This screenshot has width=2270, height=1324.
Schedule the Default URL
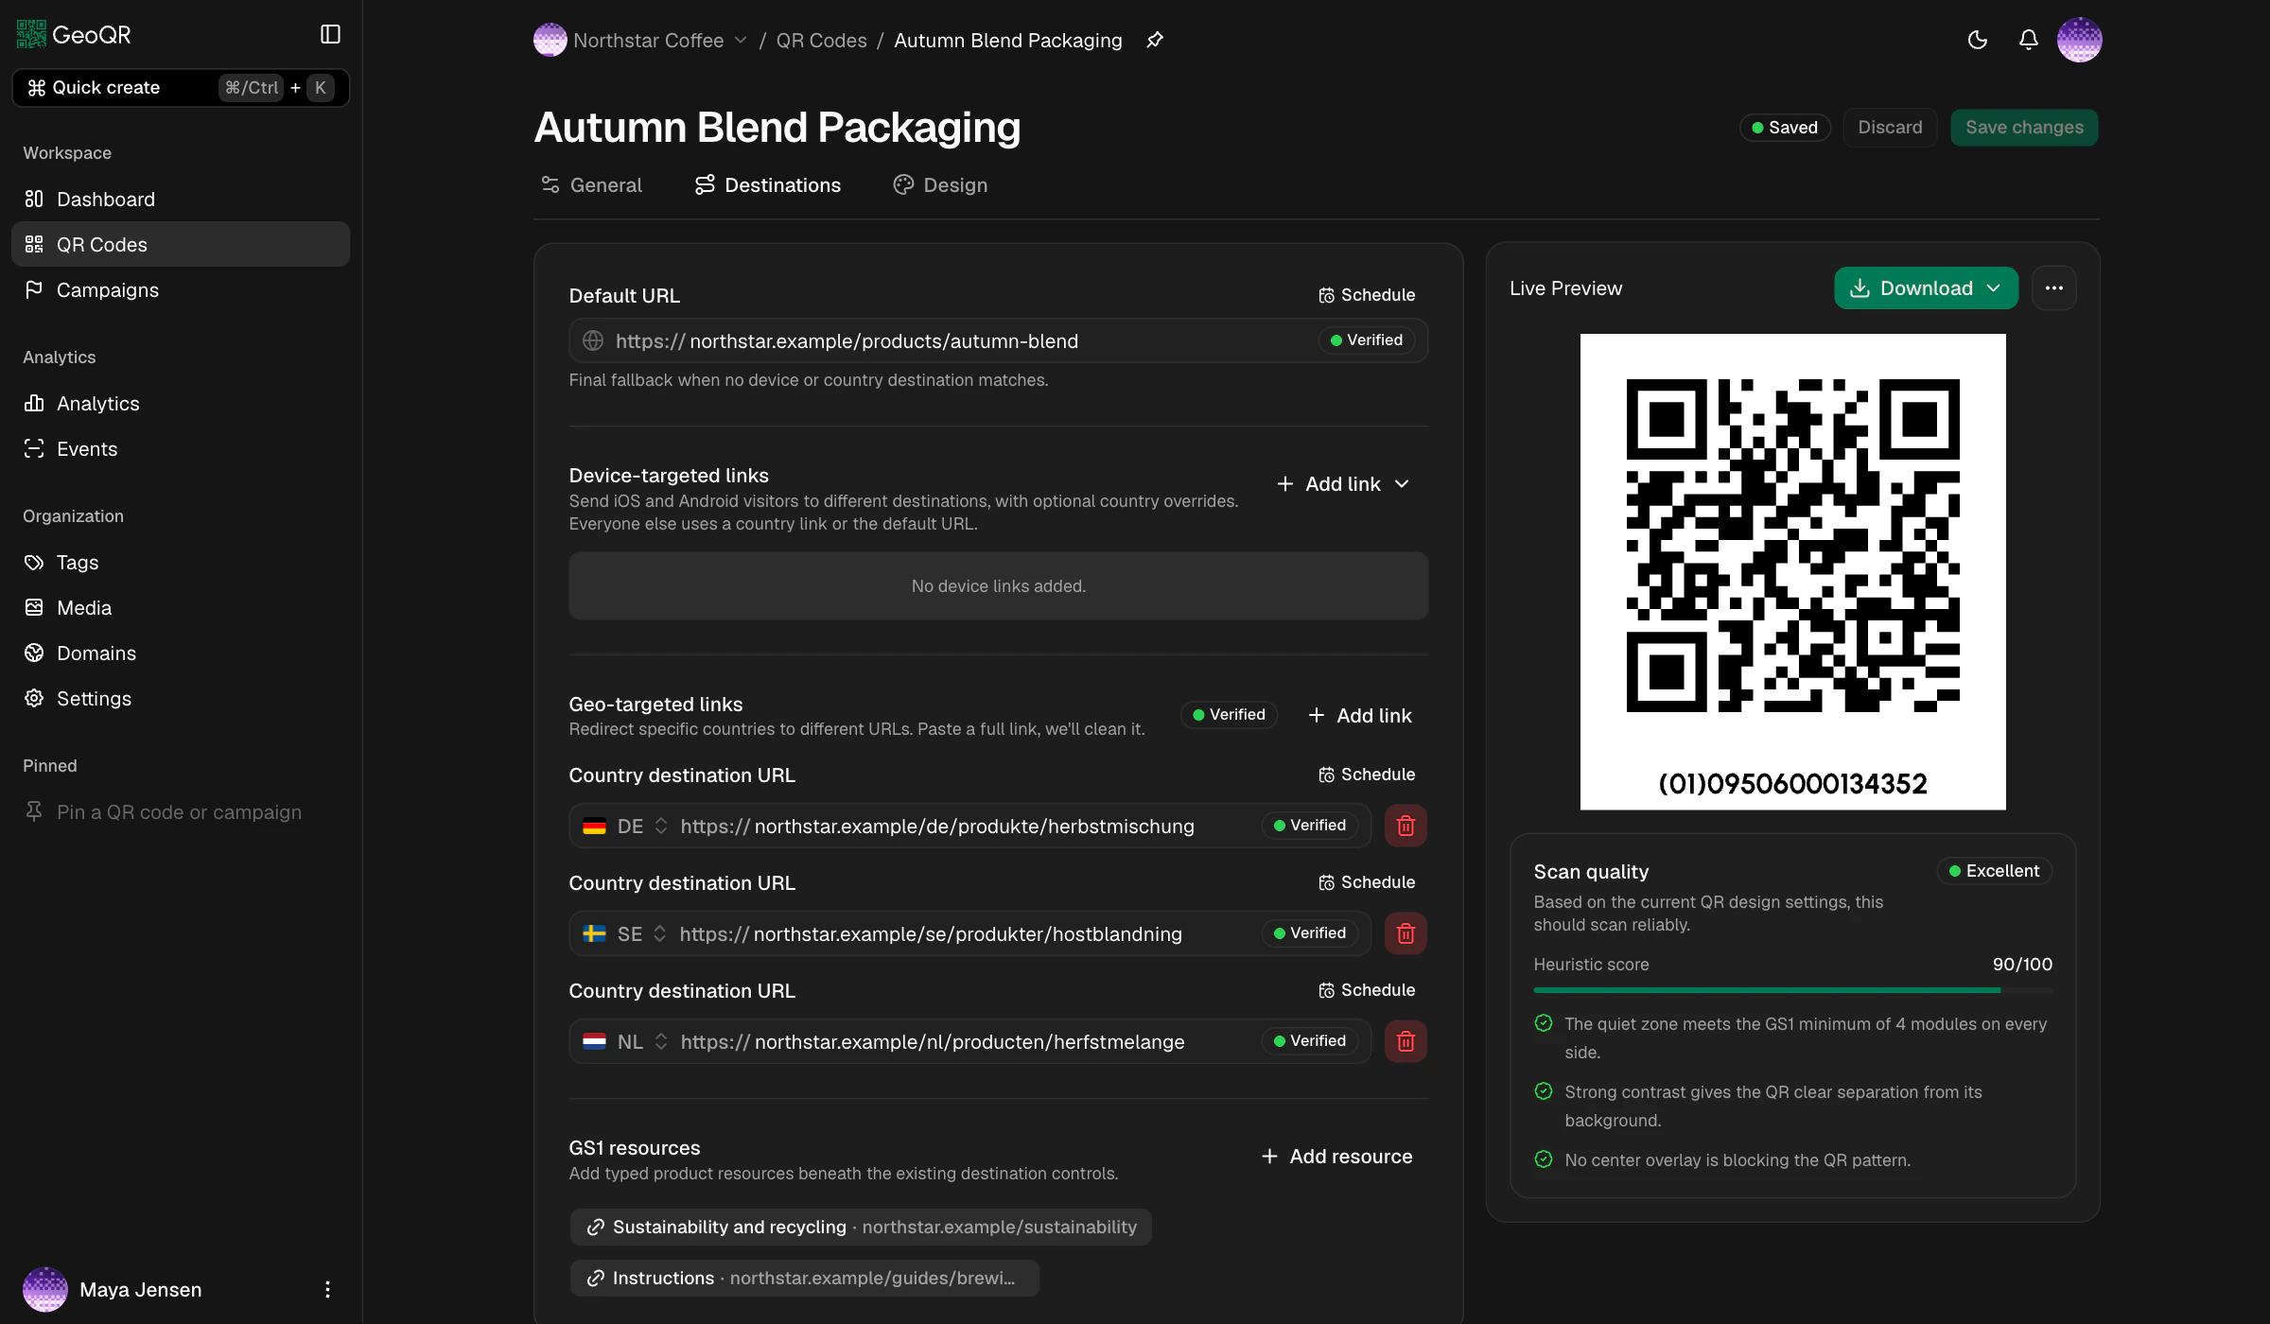click(x=1368, y=295)
